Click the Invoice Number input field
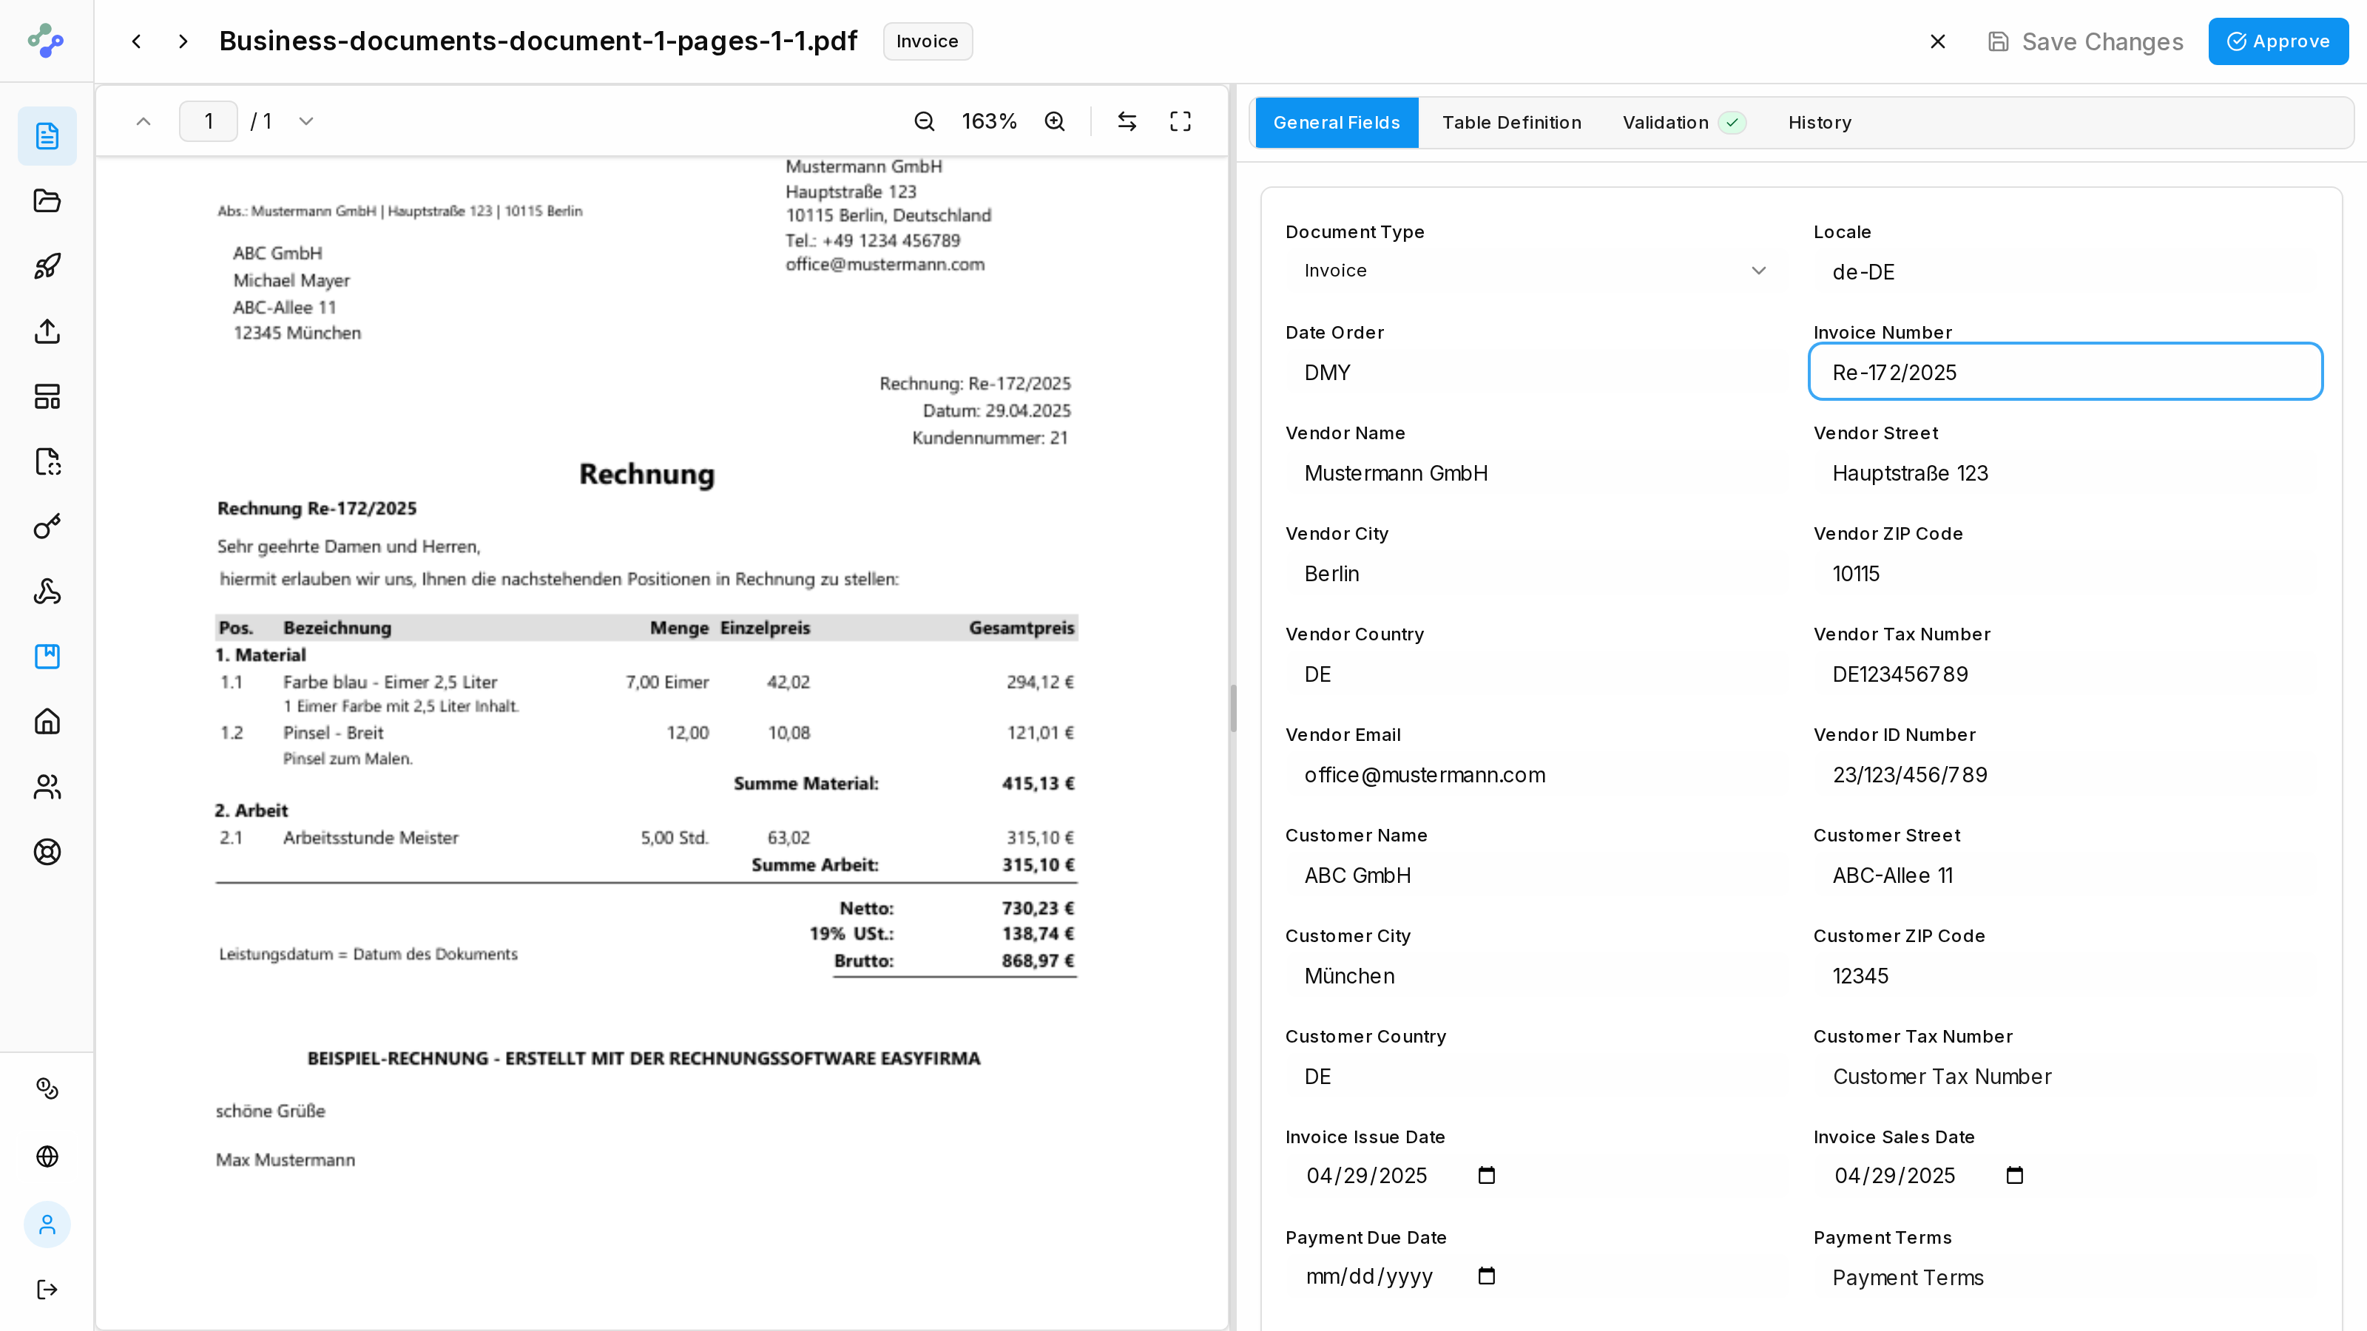Image resolution: width=2367 pixels, height=1331 pixels. 2066,372
